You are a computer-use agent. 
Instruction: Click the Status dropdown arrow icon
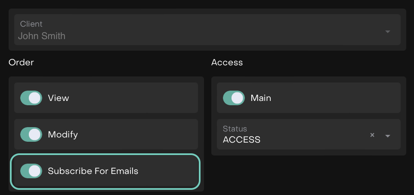click(x=388, y=136)
